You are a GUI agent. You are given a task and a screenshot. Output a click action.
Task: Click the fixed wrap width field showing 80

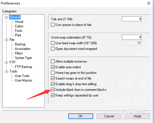click(x=132, y=43)
